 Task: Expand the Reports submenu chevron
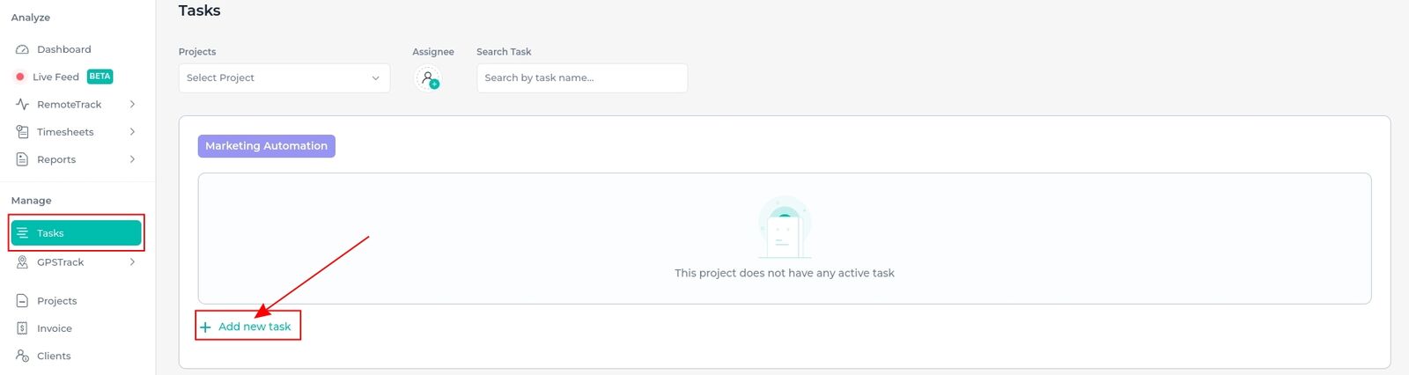132,159
